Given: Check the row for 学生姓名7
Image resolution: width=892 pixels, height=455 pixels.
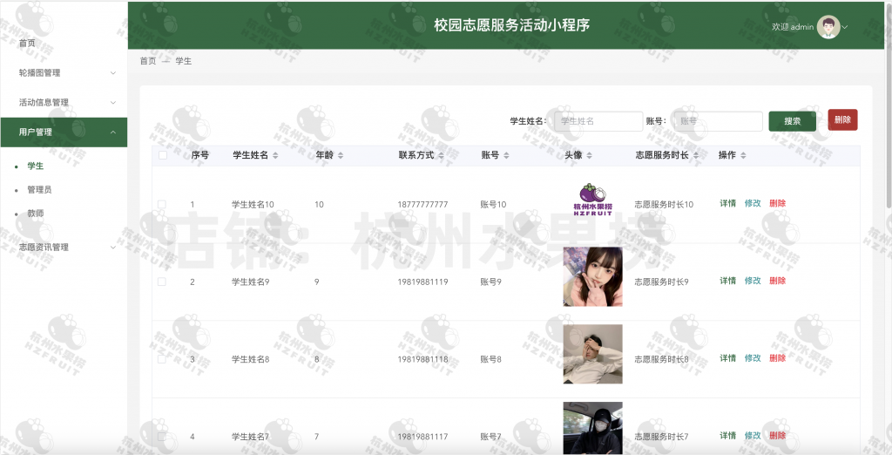Looking at the screenshot, I should (x=162, y=436).
